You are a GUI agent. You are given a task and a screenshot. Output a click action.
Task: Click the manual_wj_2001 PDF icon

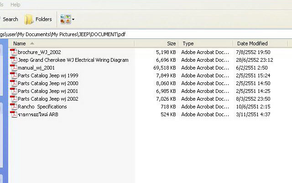14,68
